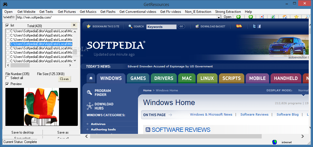Tick checkbox of first file list row

8,31
